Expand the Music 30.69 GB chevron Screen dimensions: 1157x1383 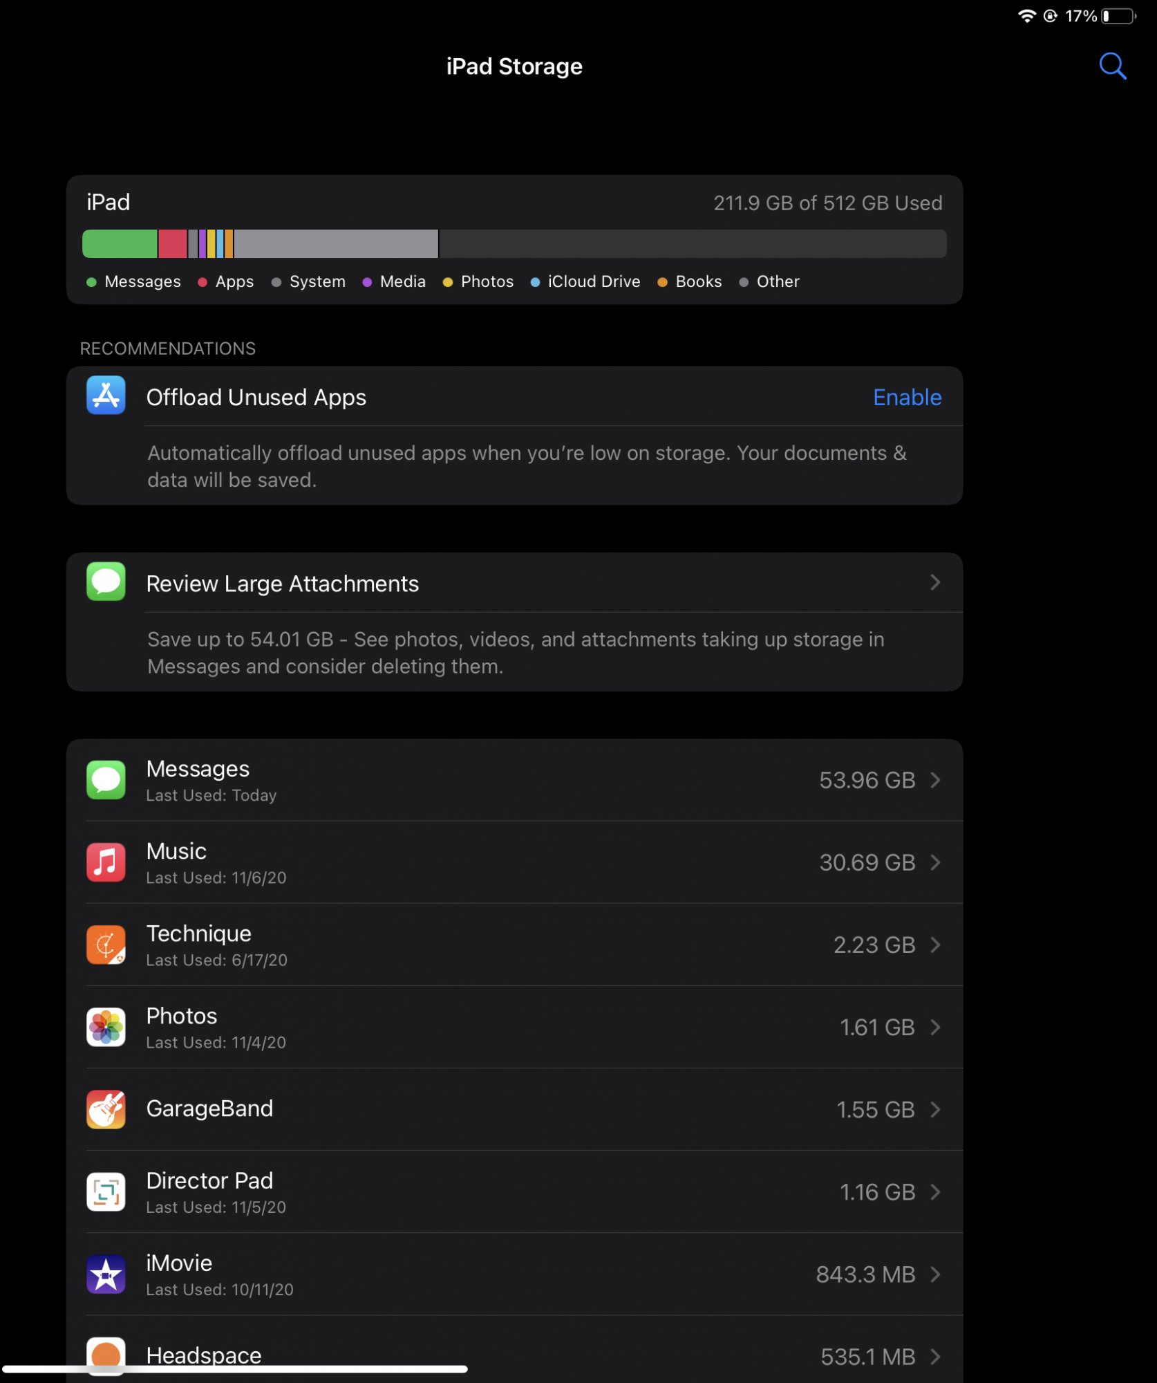(x=935, y=862)
